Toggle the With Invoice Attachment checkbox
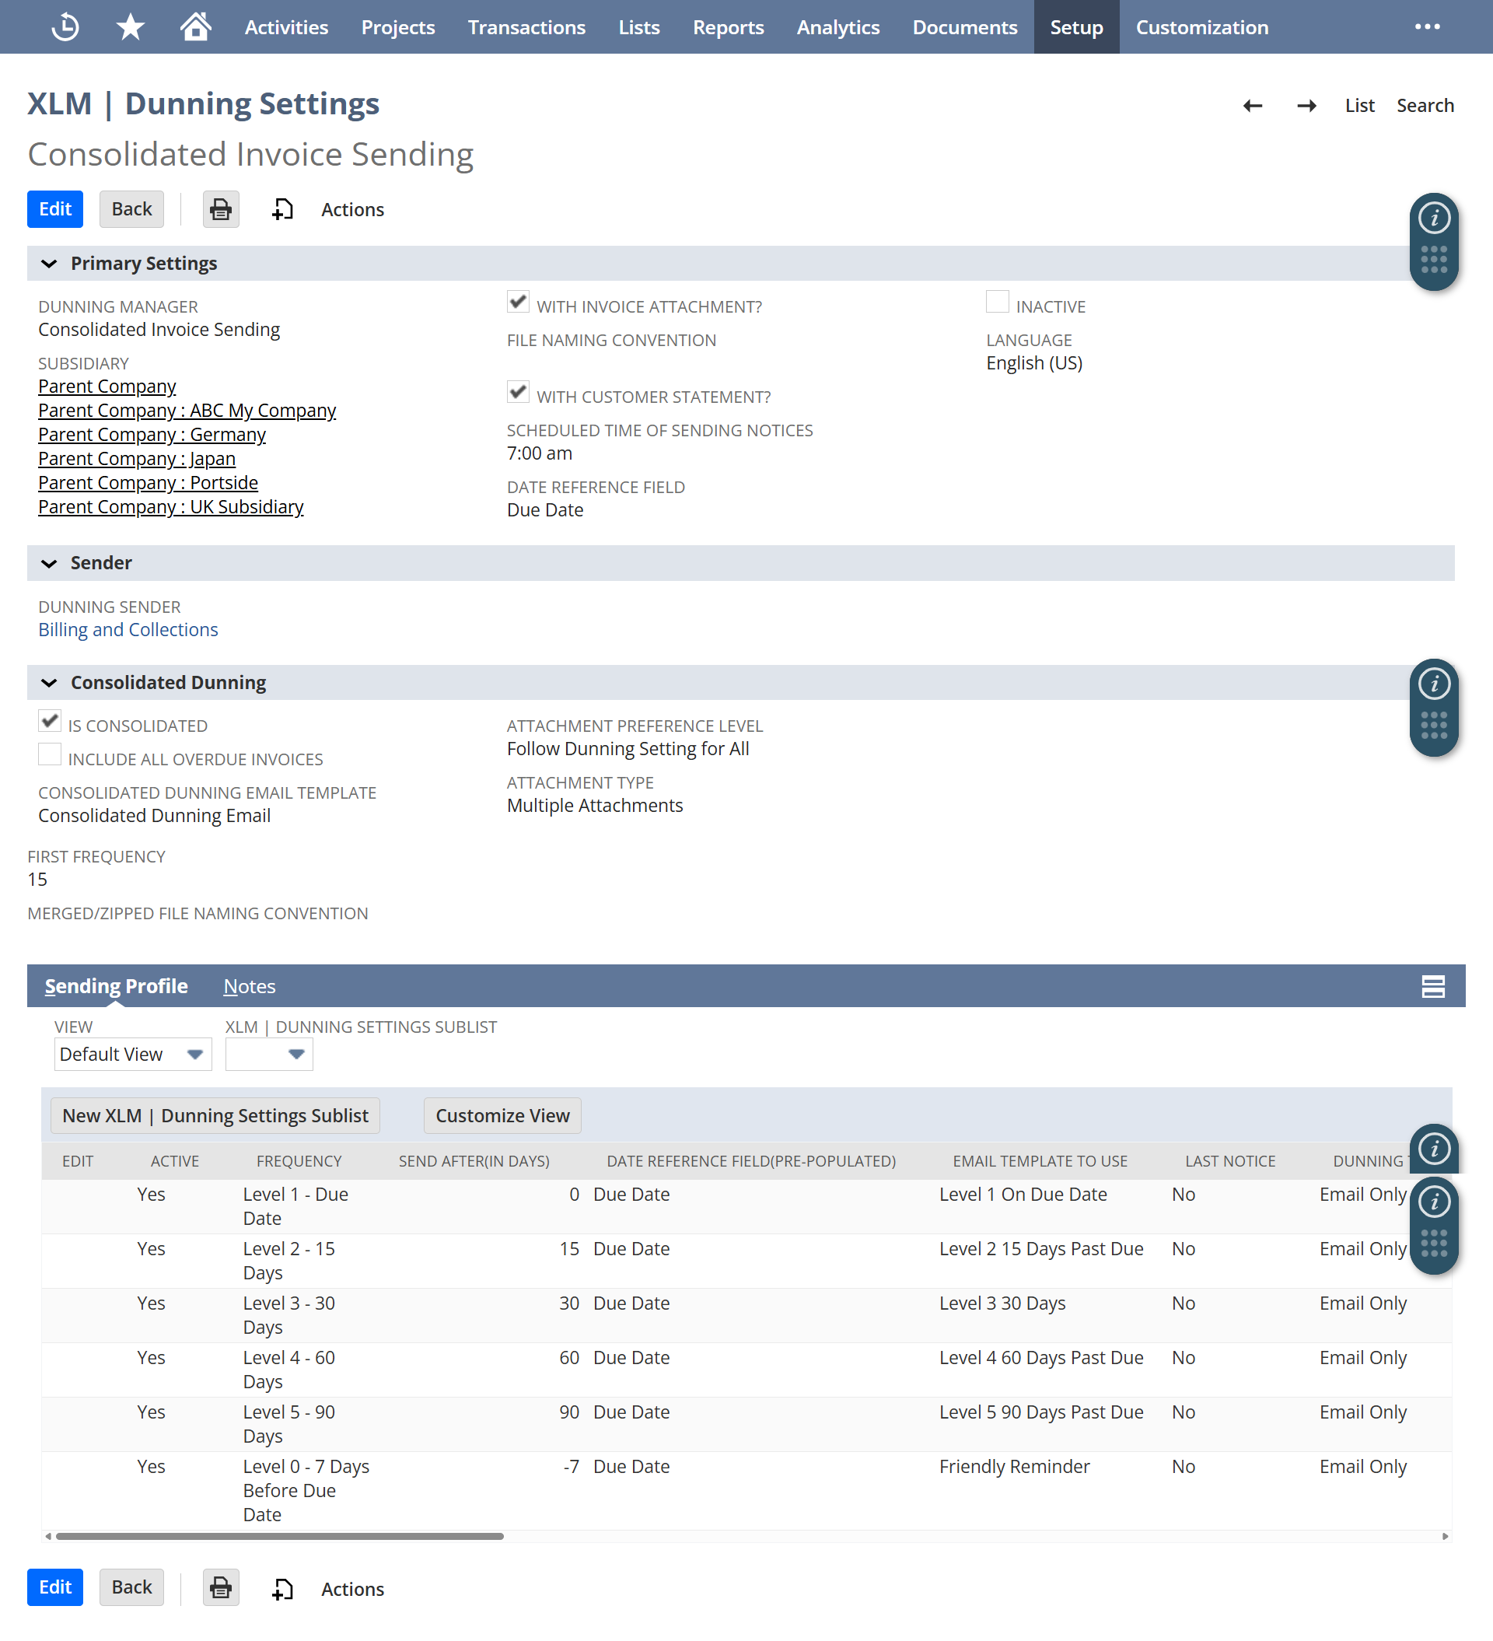This screenshot has height=1641, width=1493. coord(518,302)
